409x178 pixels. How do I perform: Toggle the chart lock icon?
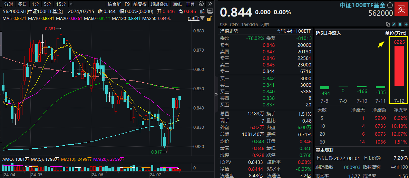[210, 18]
